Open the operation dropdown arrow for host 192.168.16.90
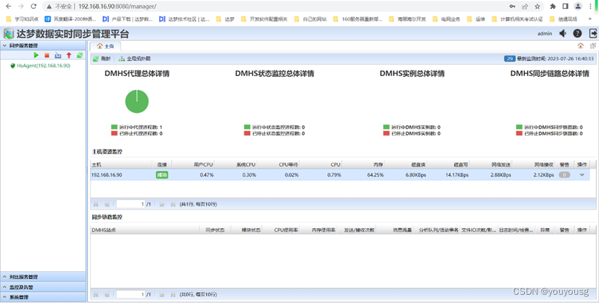The width and height of the screenshot is (599, 303). (x=582, y=175)
